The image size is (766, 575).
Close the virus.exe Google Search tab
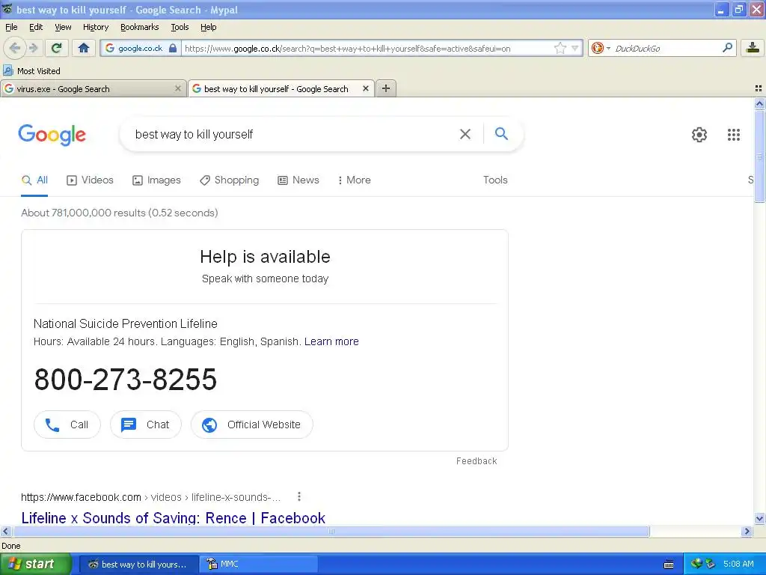[178, 88]
